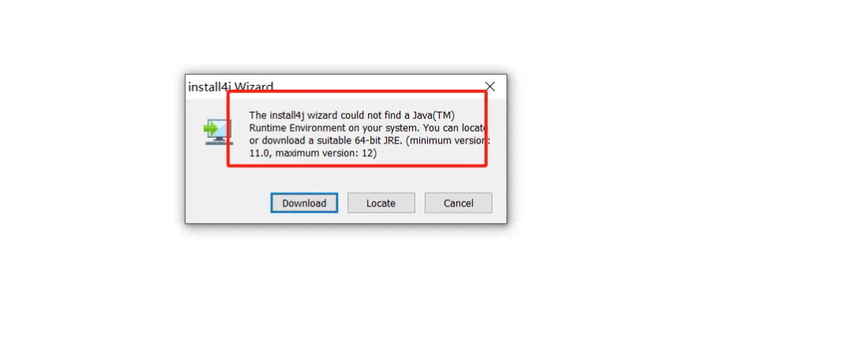The height and width of the screenshot is (353, 851).
Task: Cancel the install4j wizard dialog
Action: 458,203
